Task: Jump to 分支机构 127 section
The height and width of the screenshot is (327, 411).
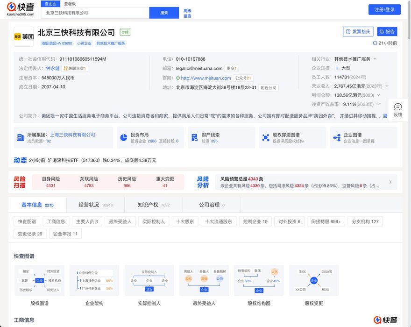Action: pyautogui.click(x=365, y=221)
